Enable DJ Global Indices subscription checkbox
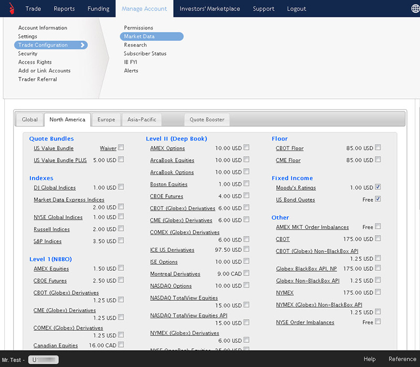This screenshot has height=367, width=420. pyautogui.click(x=121, y=187)
